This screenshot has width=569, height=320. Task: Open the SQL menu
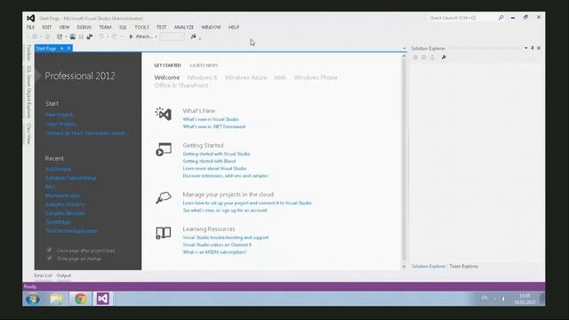tap(123, 28)
